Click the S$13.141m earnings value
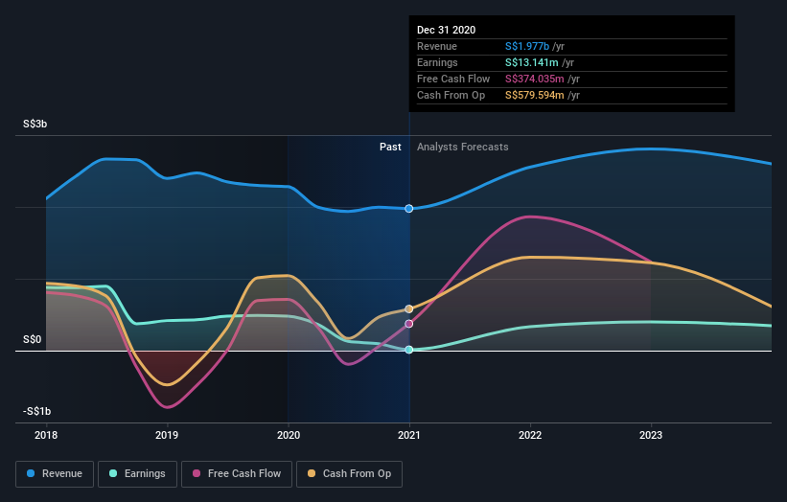787x502 pixels. [x=531, y=62]
